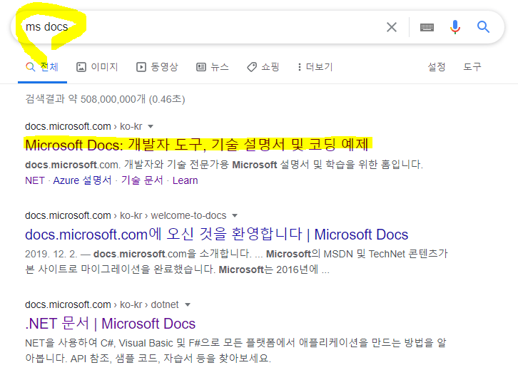Screen dimensions: 518x390
Task: Click the snippet dated '2019. 12. 2.'
Action: tap(236, 262)
